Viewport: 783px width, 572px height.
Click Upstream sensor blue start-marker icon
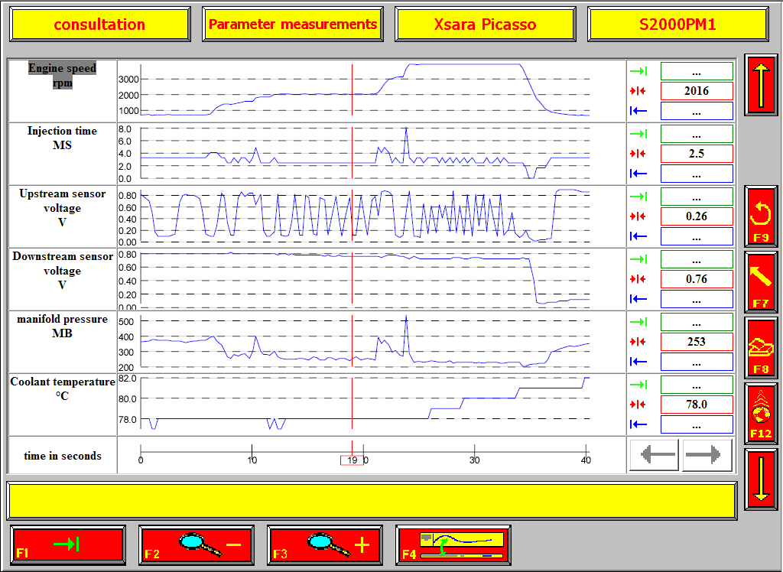coord(638,236)
